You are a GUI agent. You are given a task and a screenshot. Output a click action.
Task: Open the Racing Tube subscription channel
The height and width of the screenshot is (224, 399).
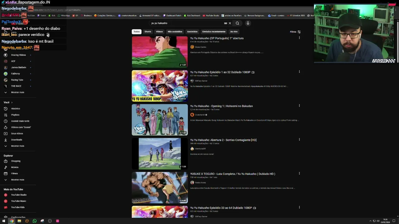tap(18, 80)
